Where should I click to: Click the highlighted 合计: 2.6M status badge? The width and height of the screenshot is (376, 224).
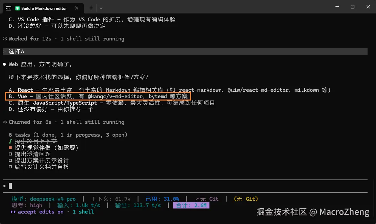point(191,205)
